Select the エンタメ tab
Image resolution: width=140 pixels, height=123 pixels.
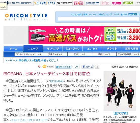pos(92,49)
